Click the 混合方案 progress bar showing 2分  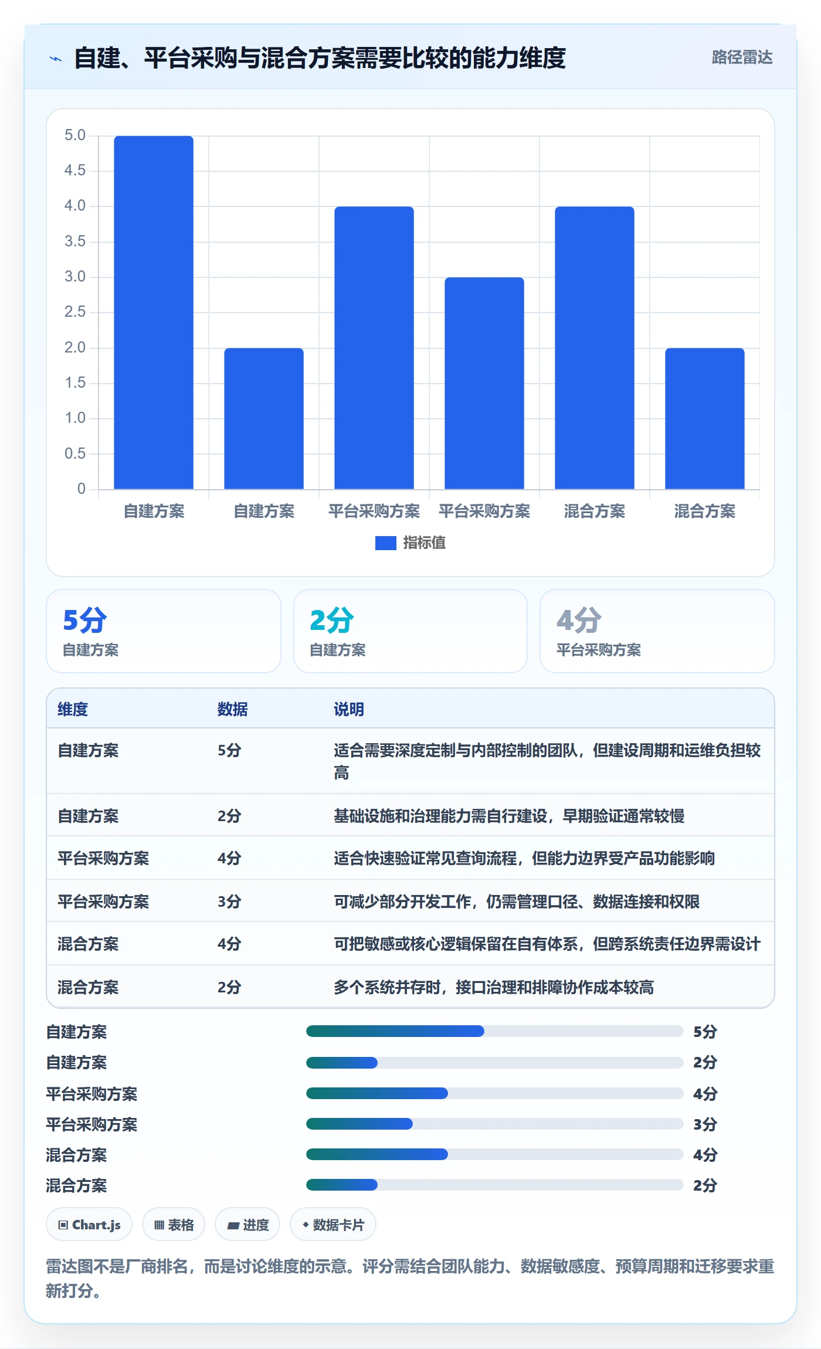click(495, 1185)
